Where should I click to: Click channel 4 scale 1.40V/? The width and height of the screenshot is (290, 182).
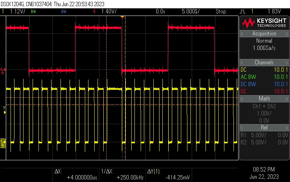coord(109,12)
